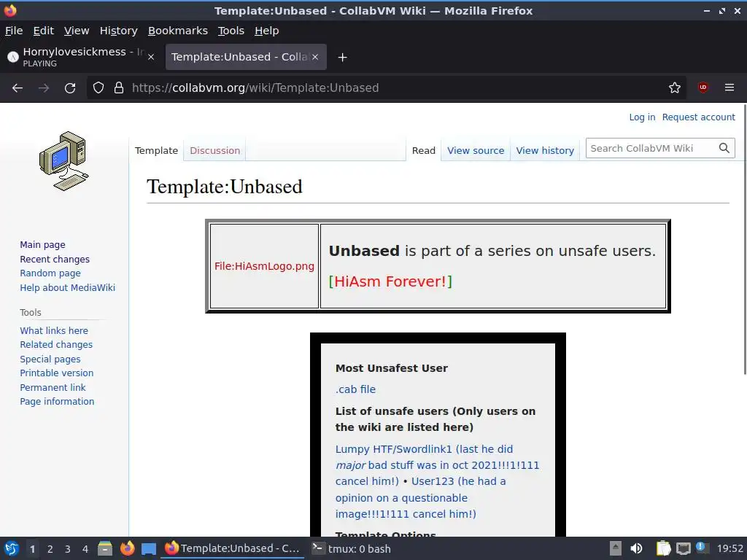
Task: Open the File menu
Action: [x=14, y=31]
